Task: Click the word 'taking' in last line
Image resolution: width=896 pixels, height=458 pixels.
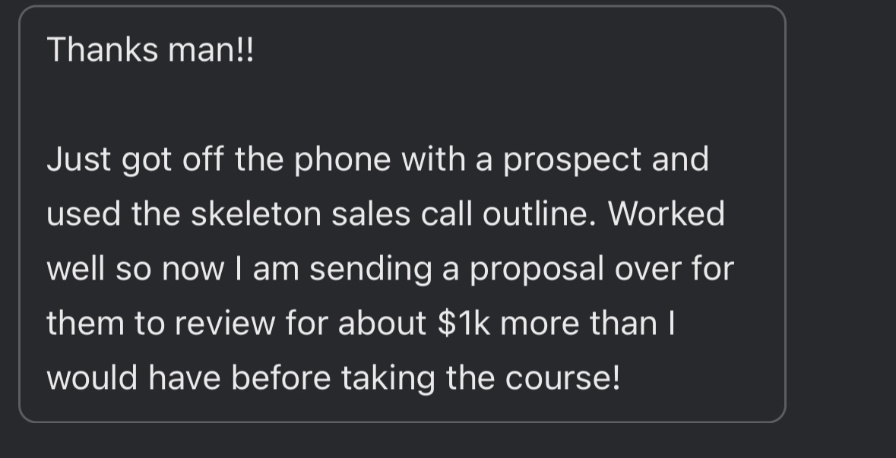Action: coord(388,378)
